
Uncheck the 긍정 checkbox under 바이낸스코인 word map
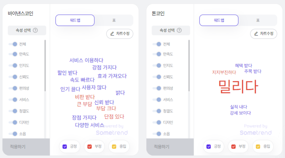[65, 147]
